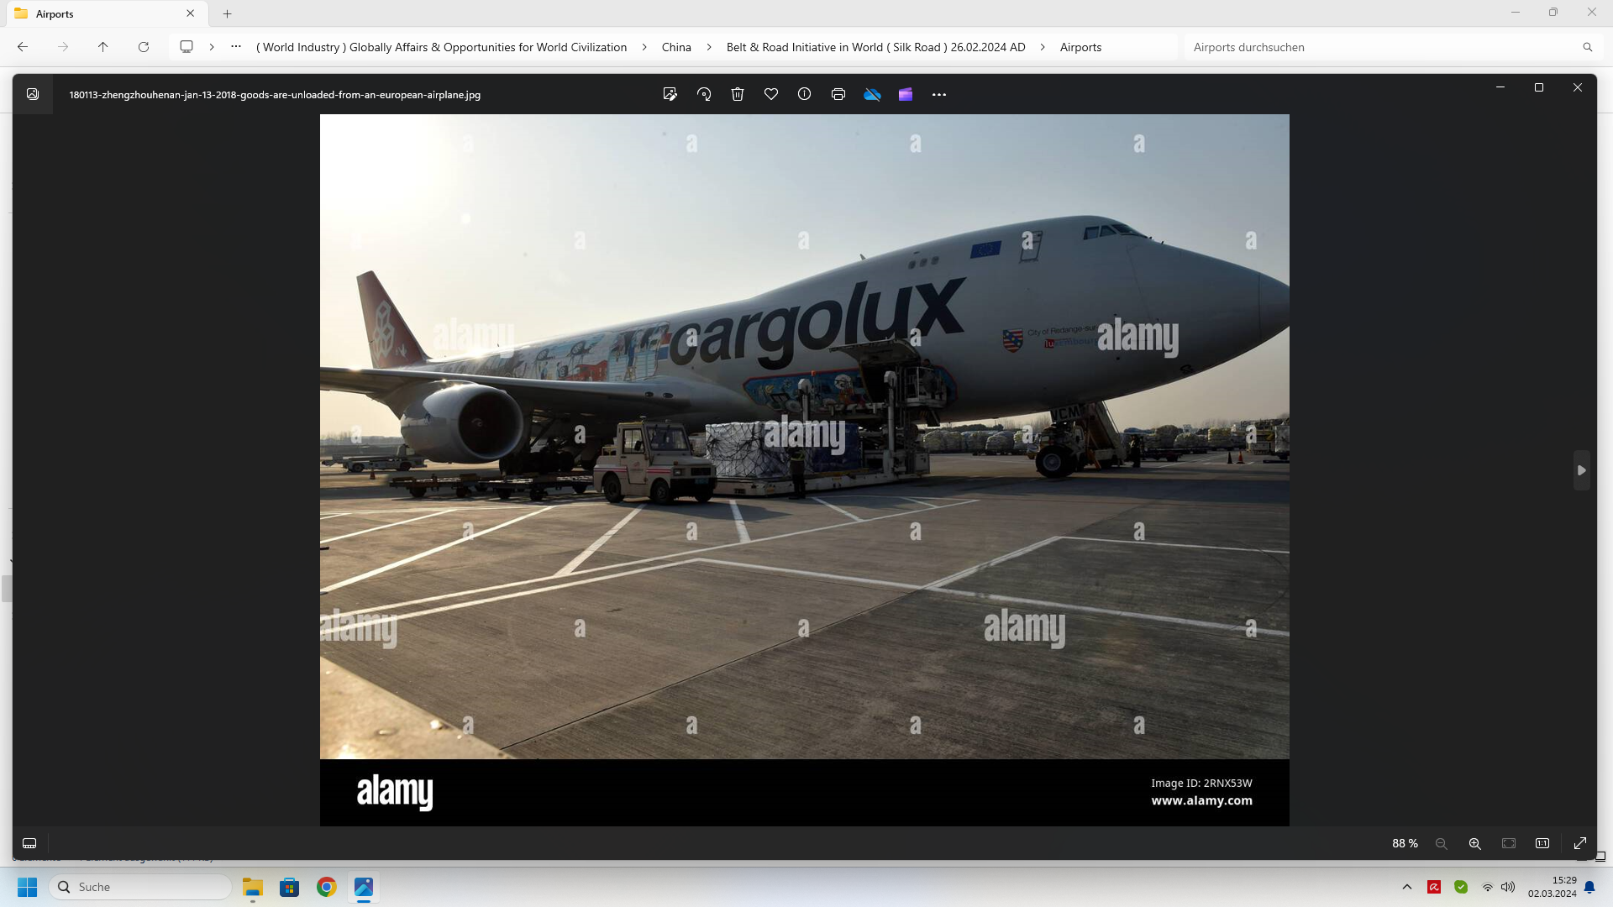The height and width of the screenshot is (907, 1613).
Task: Delete the photo with the trash icon
Action: [738, 94]
